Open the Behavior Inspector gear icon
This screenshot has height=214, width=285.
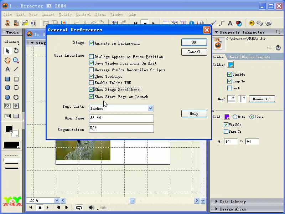(x=252, y=23)
